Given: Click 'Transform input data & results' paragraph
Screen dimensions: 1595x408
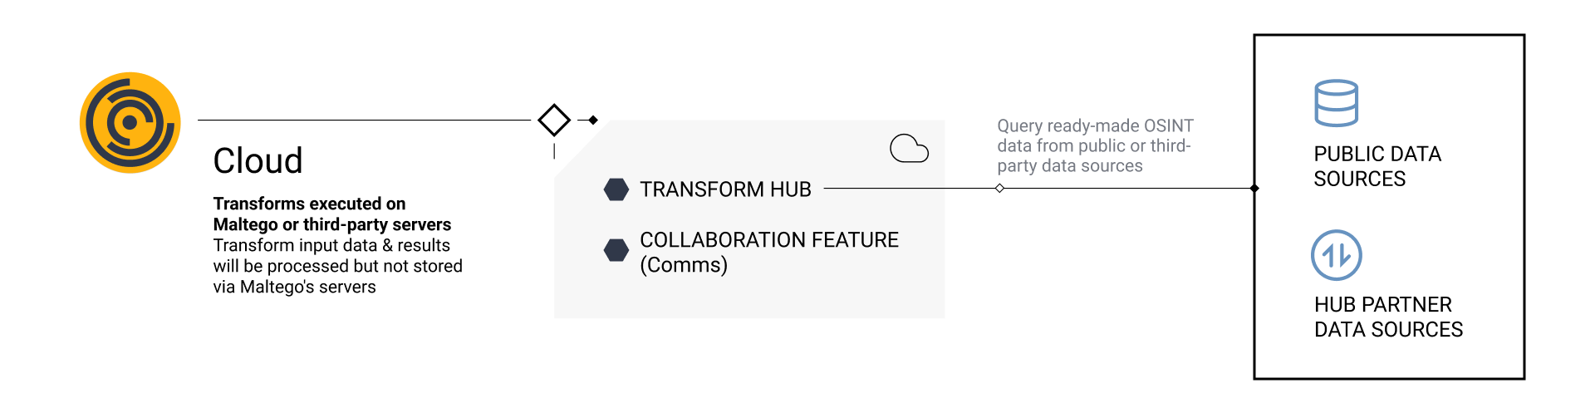Looking at the screenshot, I should [337, 266].
